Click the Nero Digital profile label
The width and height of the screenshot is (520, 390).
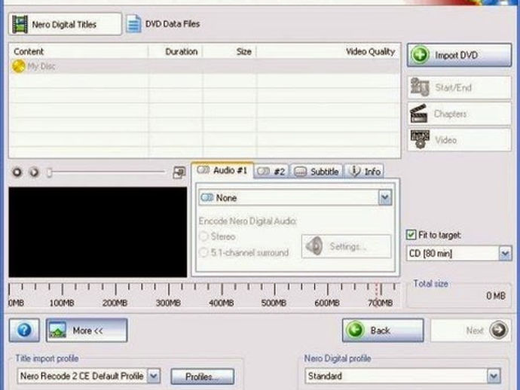338,358
